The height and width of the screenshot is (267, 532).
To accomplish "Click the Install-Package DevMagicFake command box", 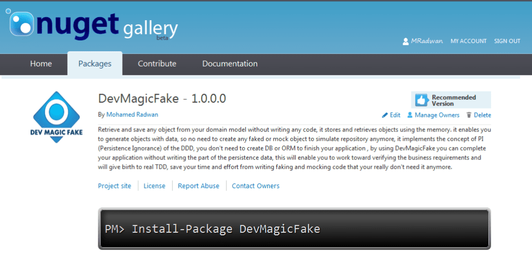I will [294, 229].
